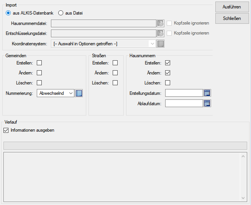Click the scroll down arrow in Verlauf log
This screenshot has width=251, height=205.
point(244,198)
